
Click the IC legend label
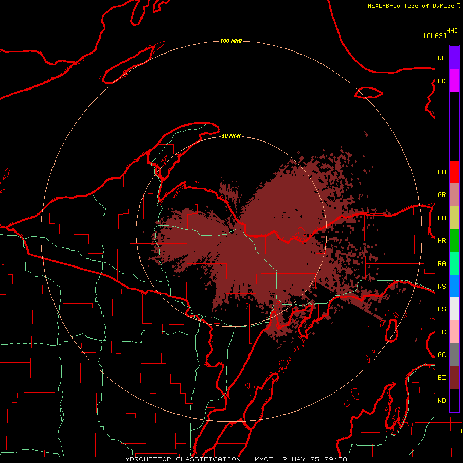tap(441, 332)
